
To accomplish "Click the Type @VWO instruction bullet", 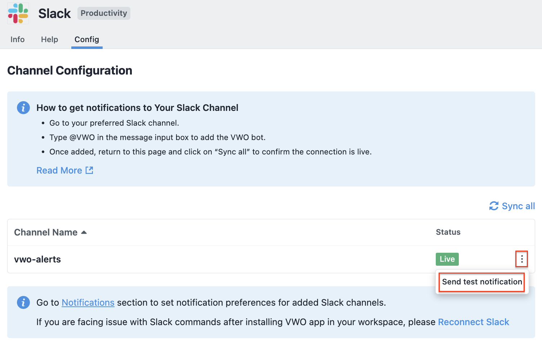I will 157,138.
